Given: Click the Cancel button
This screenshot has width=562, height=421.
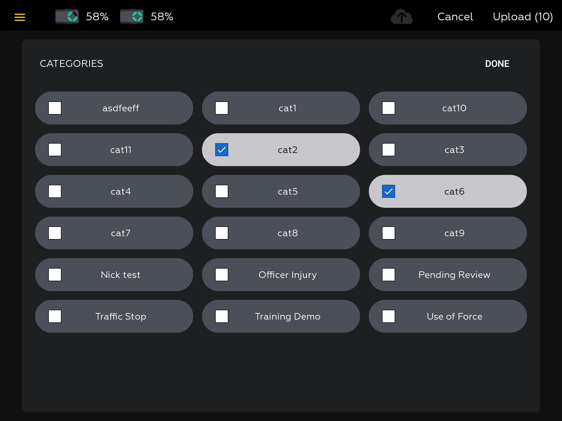Looking at the screenshot, I should click(x=455, y=16).
